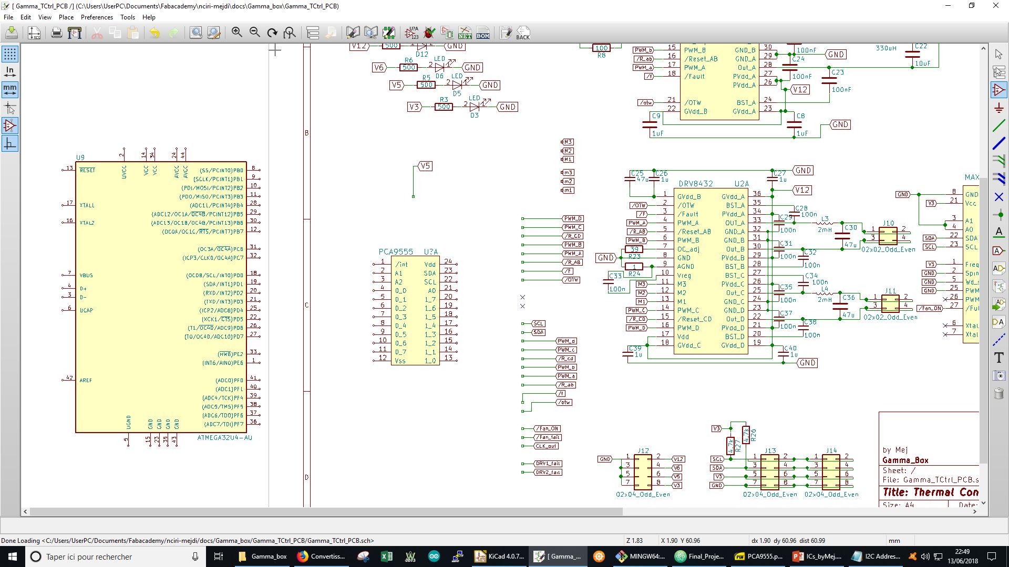The width and height of the screenshot is (1009, 567).
Task: Choose the Place text tool
Action: 999,358
